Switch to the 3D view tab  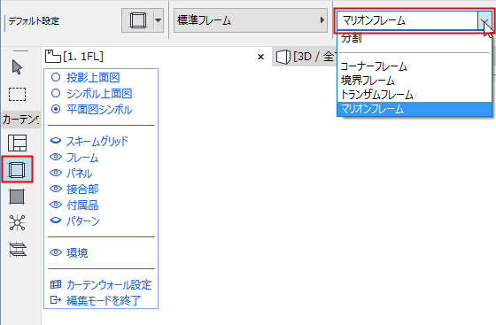click(x=306, y=57)
